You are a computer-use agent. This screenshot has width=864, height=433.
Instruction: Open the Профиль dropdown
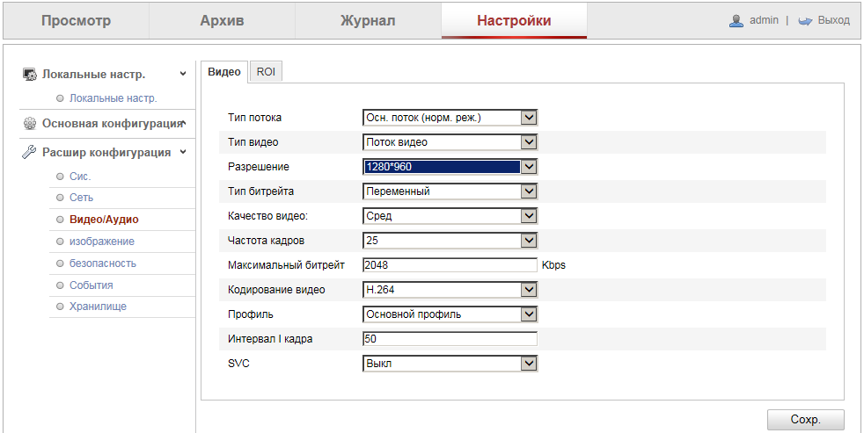[x=450, y=314]
